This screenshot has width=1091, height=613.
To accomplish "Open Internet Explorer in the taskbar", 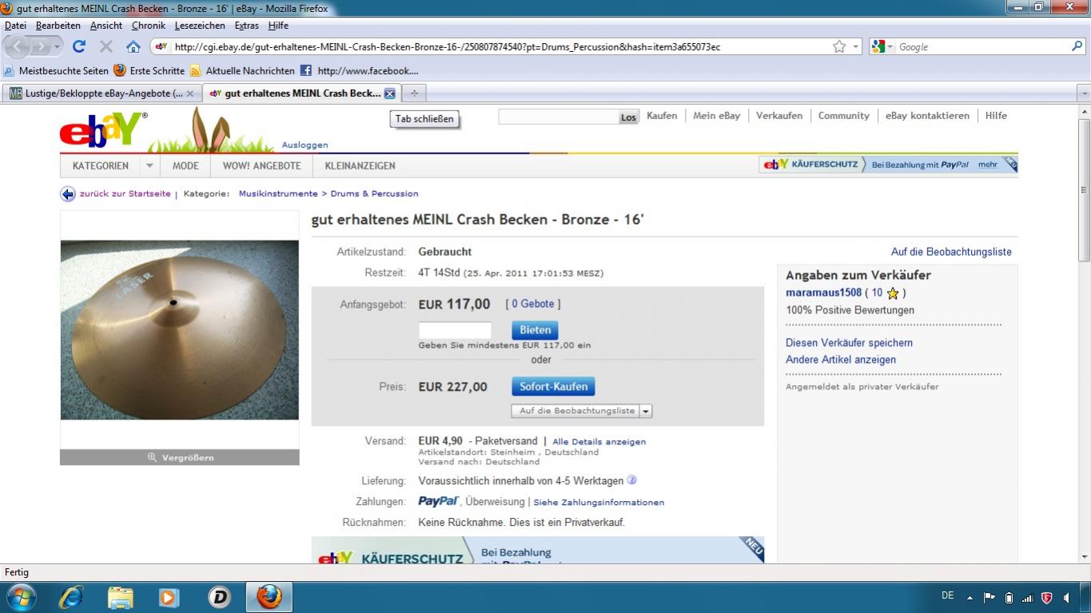I will (72, 597).
